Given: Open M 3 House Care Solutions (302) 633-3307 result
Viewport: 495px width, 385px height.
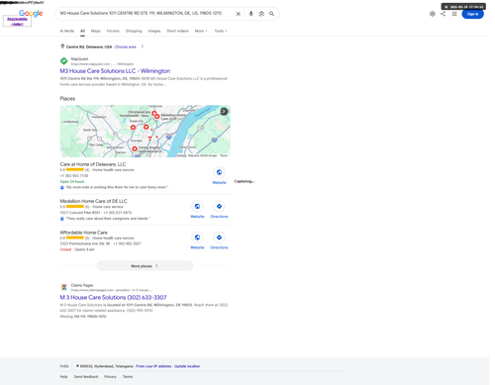Looking at the screenshot, I should (113, 297).
